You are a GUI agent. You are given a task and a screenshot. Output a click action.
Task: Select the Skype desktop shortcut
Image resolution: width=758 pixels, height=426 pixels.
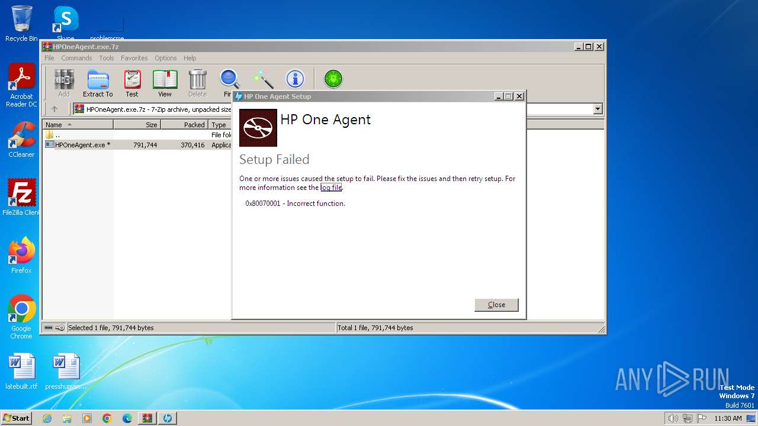click(65, 24)
